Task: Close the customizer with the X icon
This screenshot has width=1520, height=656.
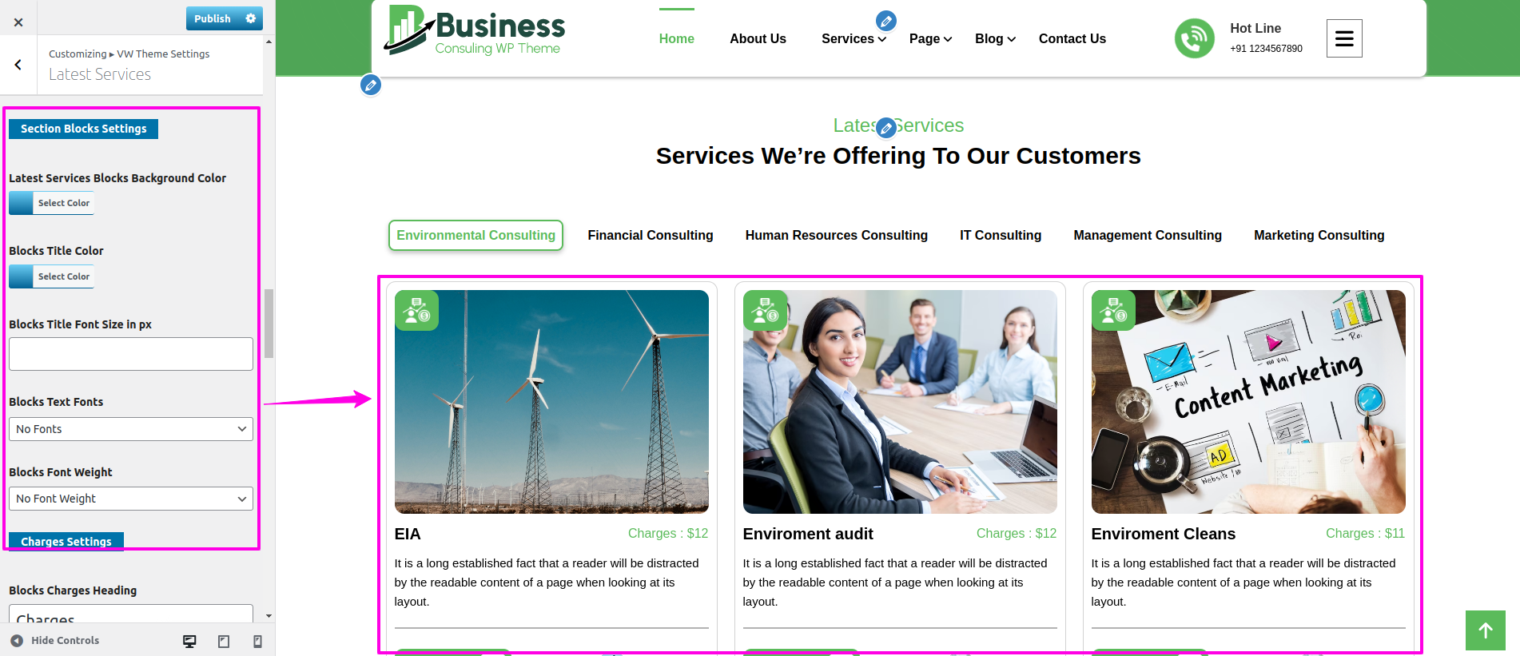Action: pyautogui.click(x=18, y=22)
